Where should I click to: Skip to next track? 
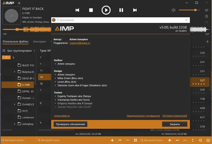(135, 10)
